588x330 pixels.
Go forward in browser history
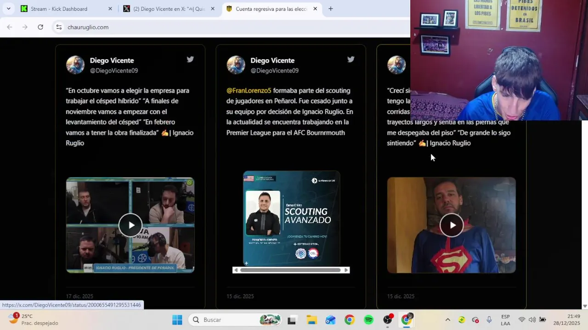[x=25, y=27]
